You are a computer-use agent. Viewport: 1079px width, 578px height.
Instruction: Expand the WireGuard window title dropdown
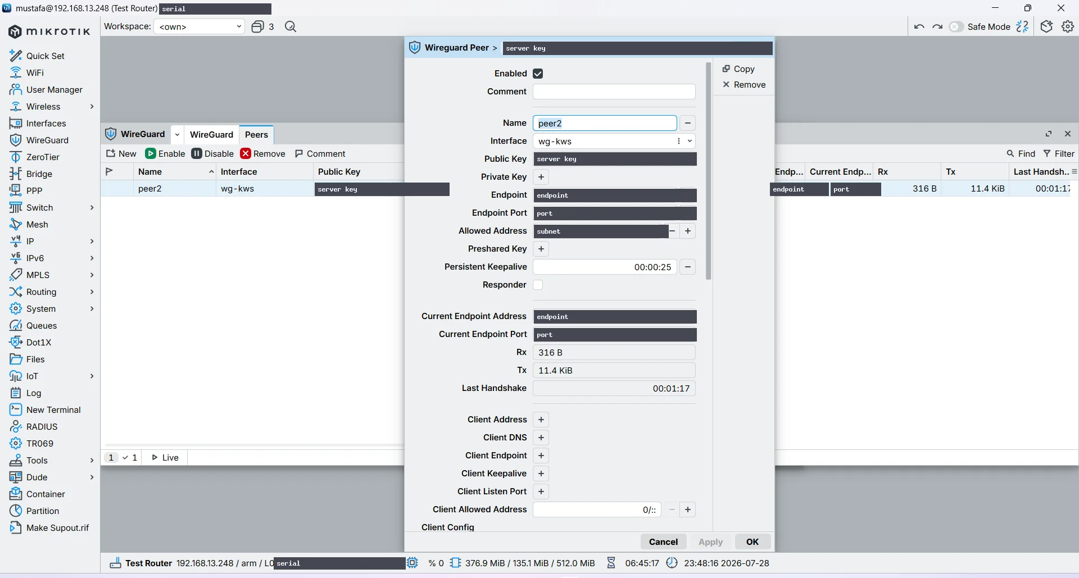pyautogui.click(x=177, y=134)
